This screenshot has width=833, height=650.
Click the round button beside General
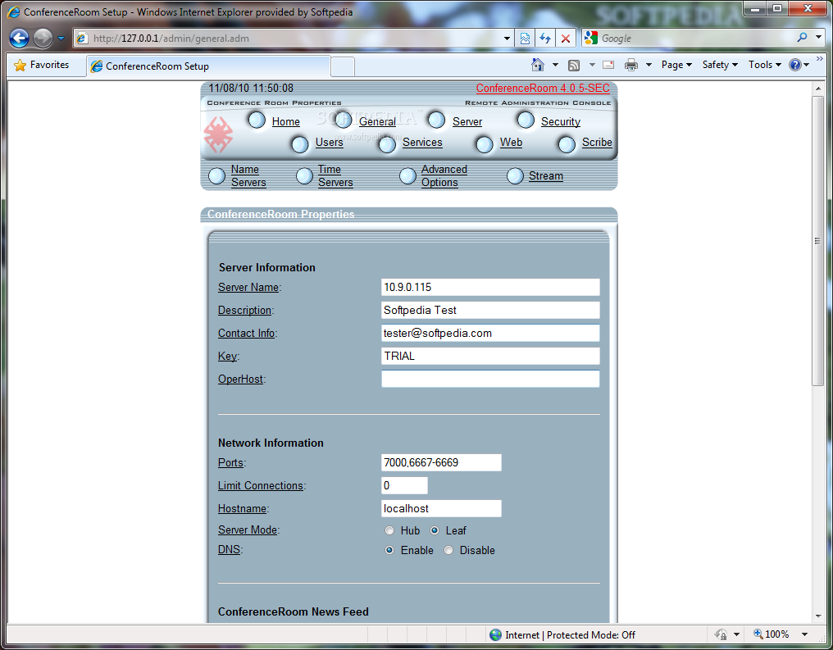(344, 120)
